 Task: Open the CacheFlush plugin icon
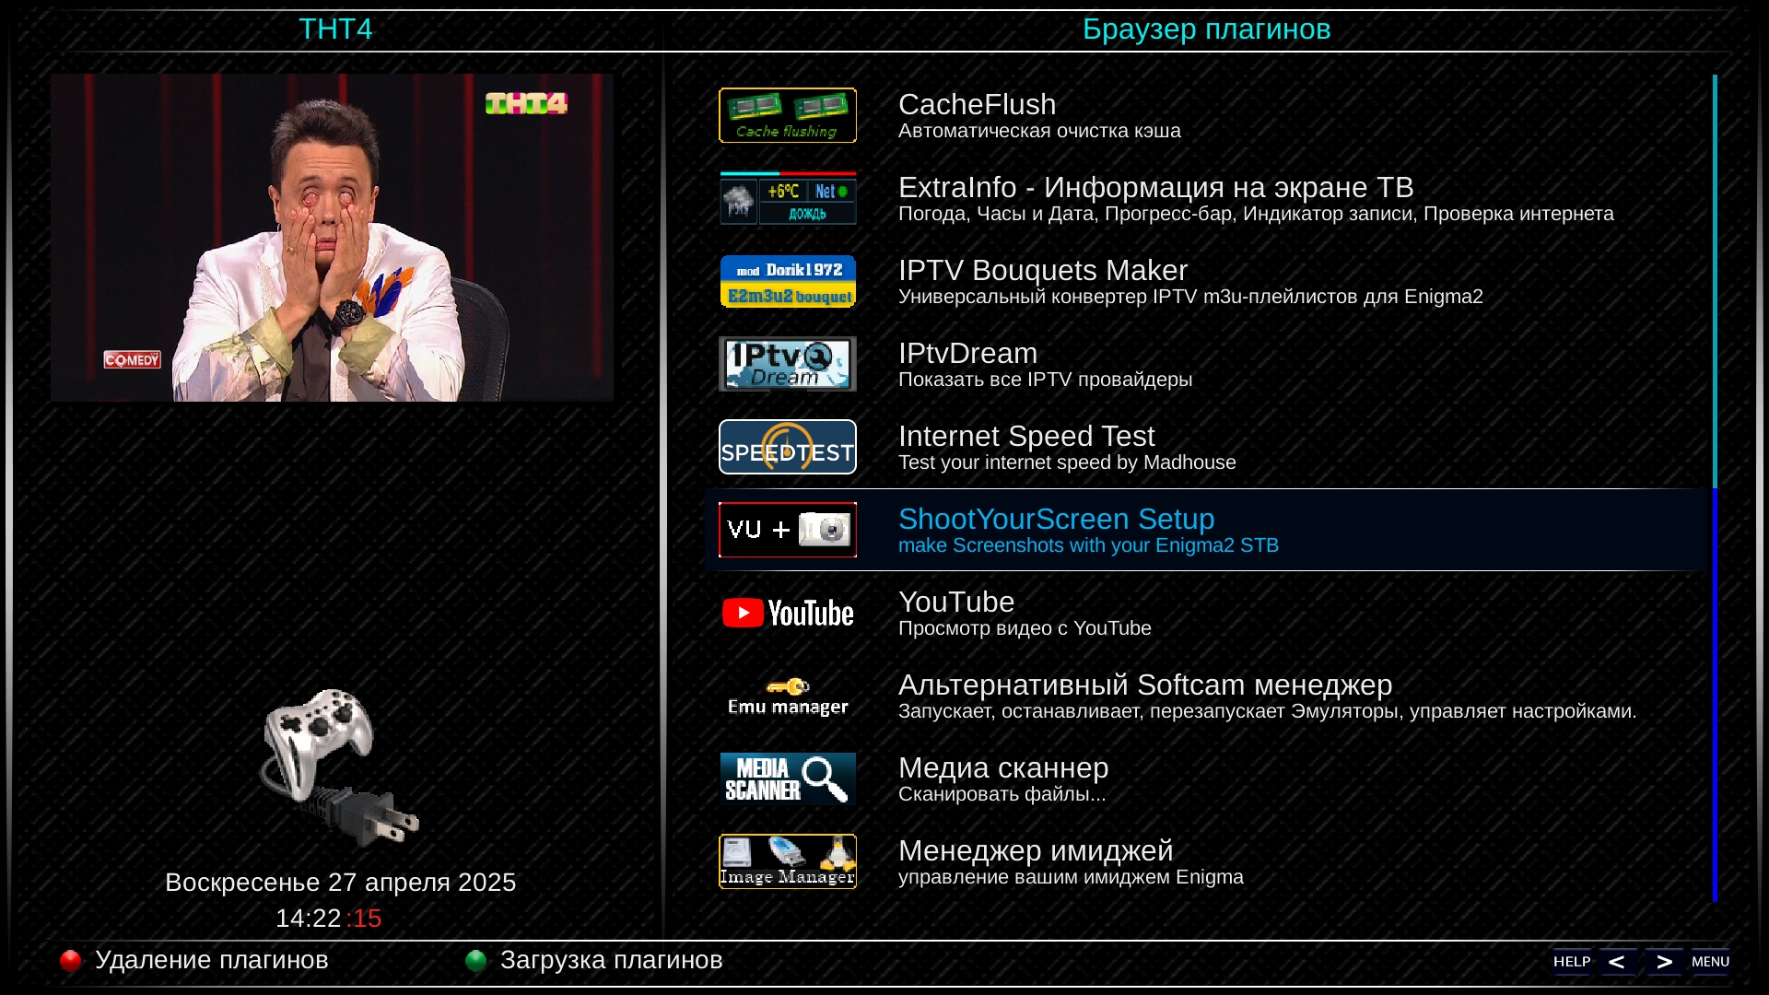788,115
